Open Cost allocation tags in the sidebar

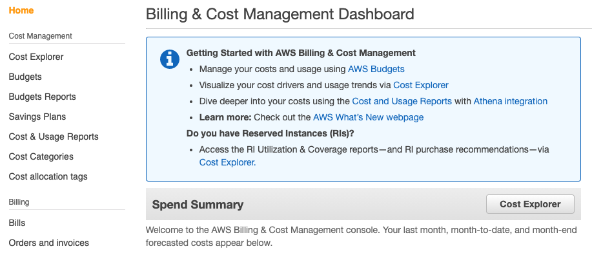pos(48,176)
